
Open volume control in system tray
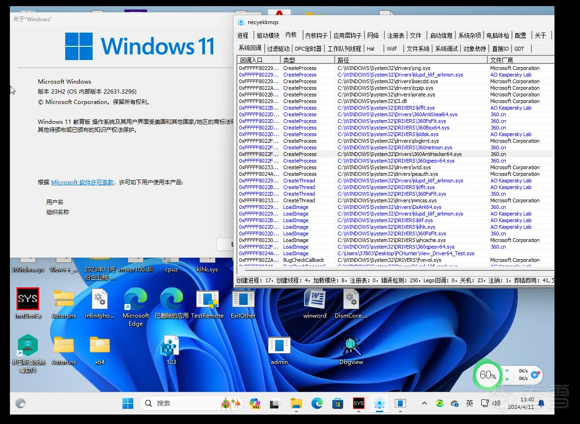[x=496, y=403]
